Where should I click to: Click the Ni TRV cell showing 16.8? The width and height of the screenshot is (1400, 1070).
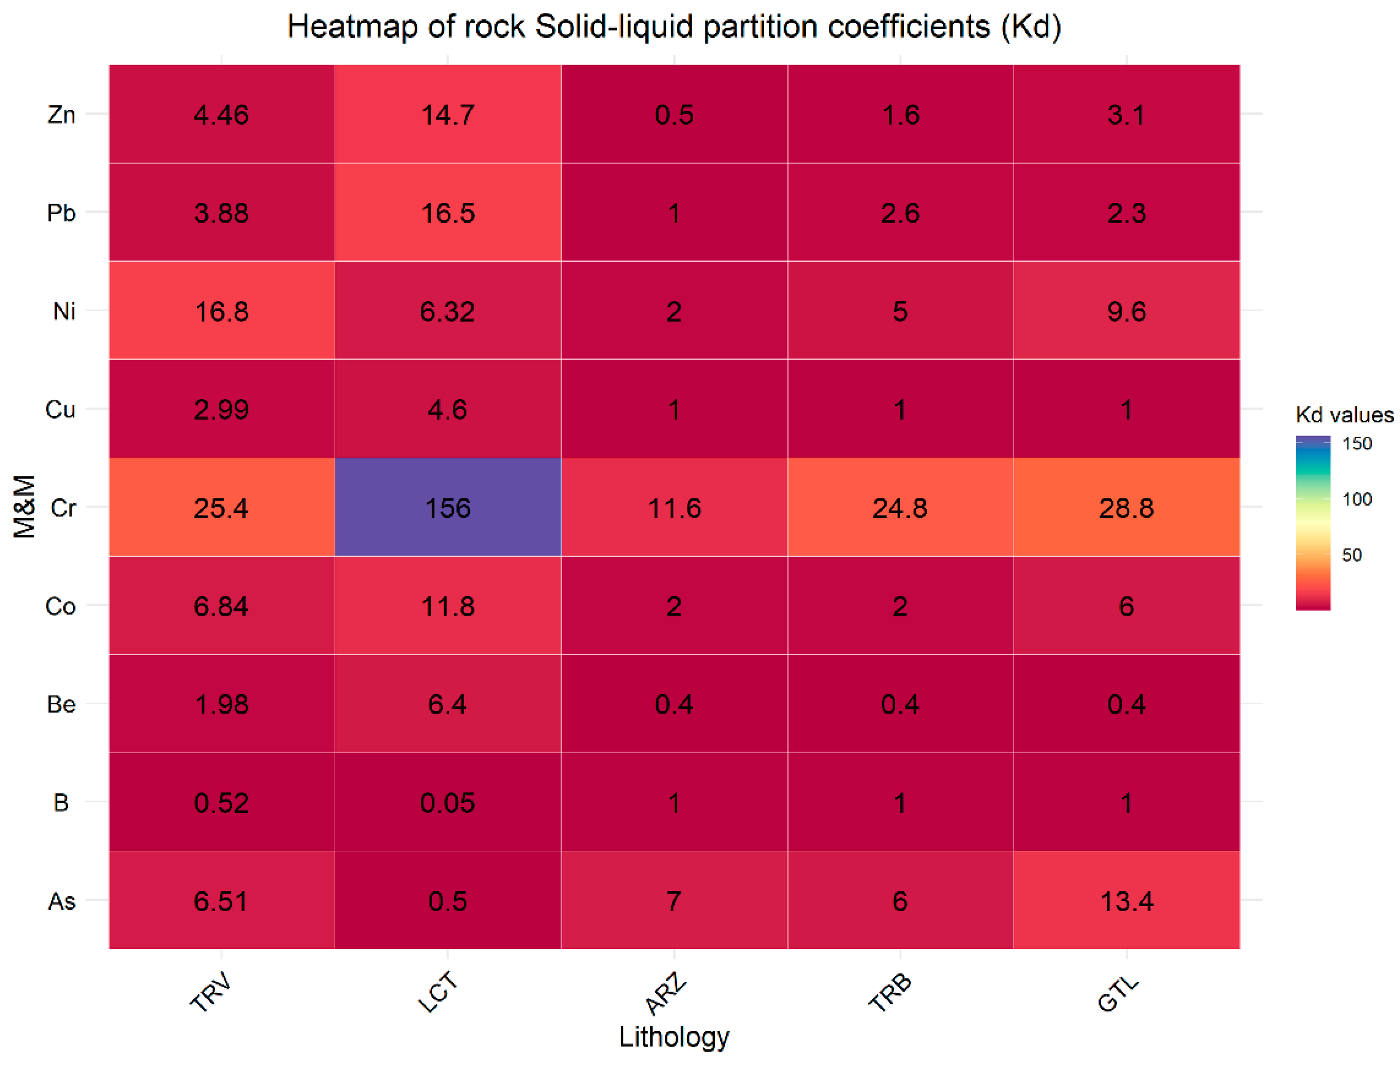pos(221,311)
